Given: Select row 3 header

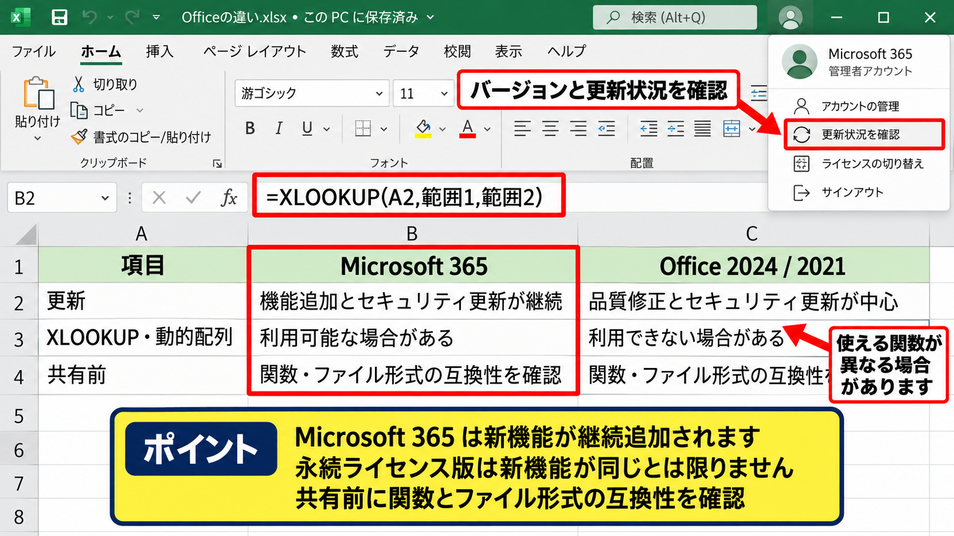Looking at the screenshot, I should tap(19, 339).
